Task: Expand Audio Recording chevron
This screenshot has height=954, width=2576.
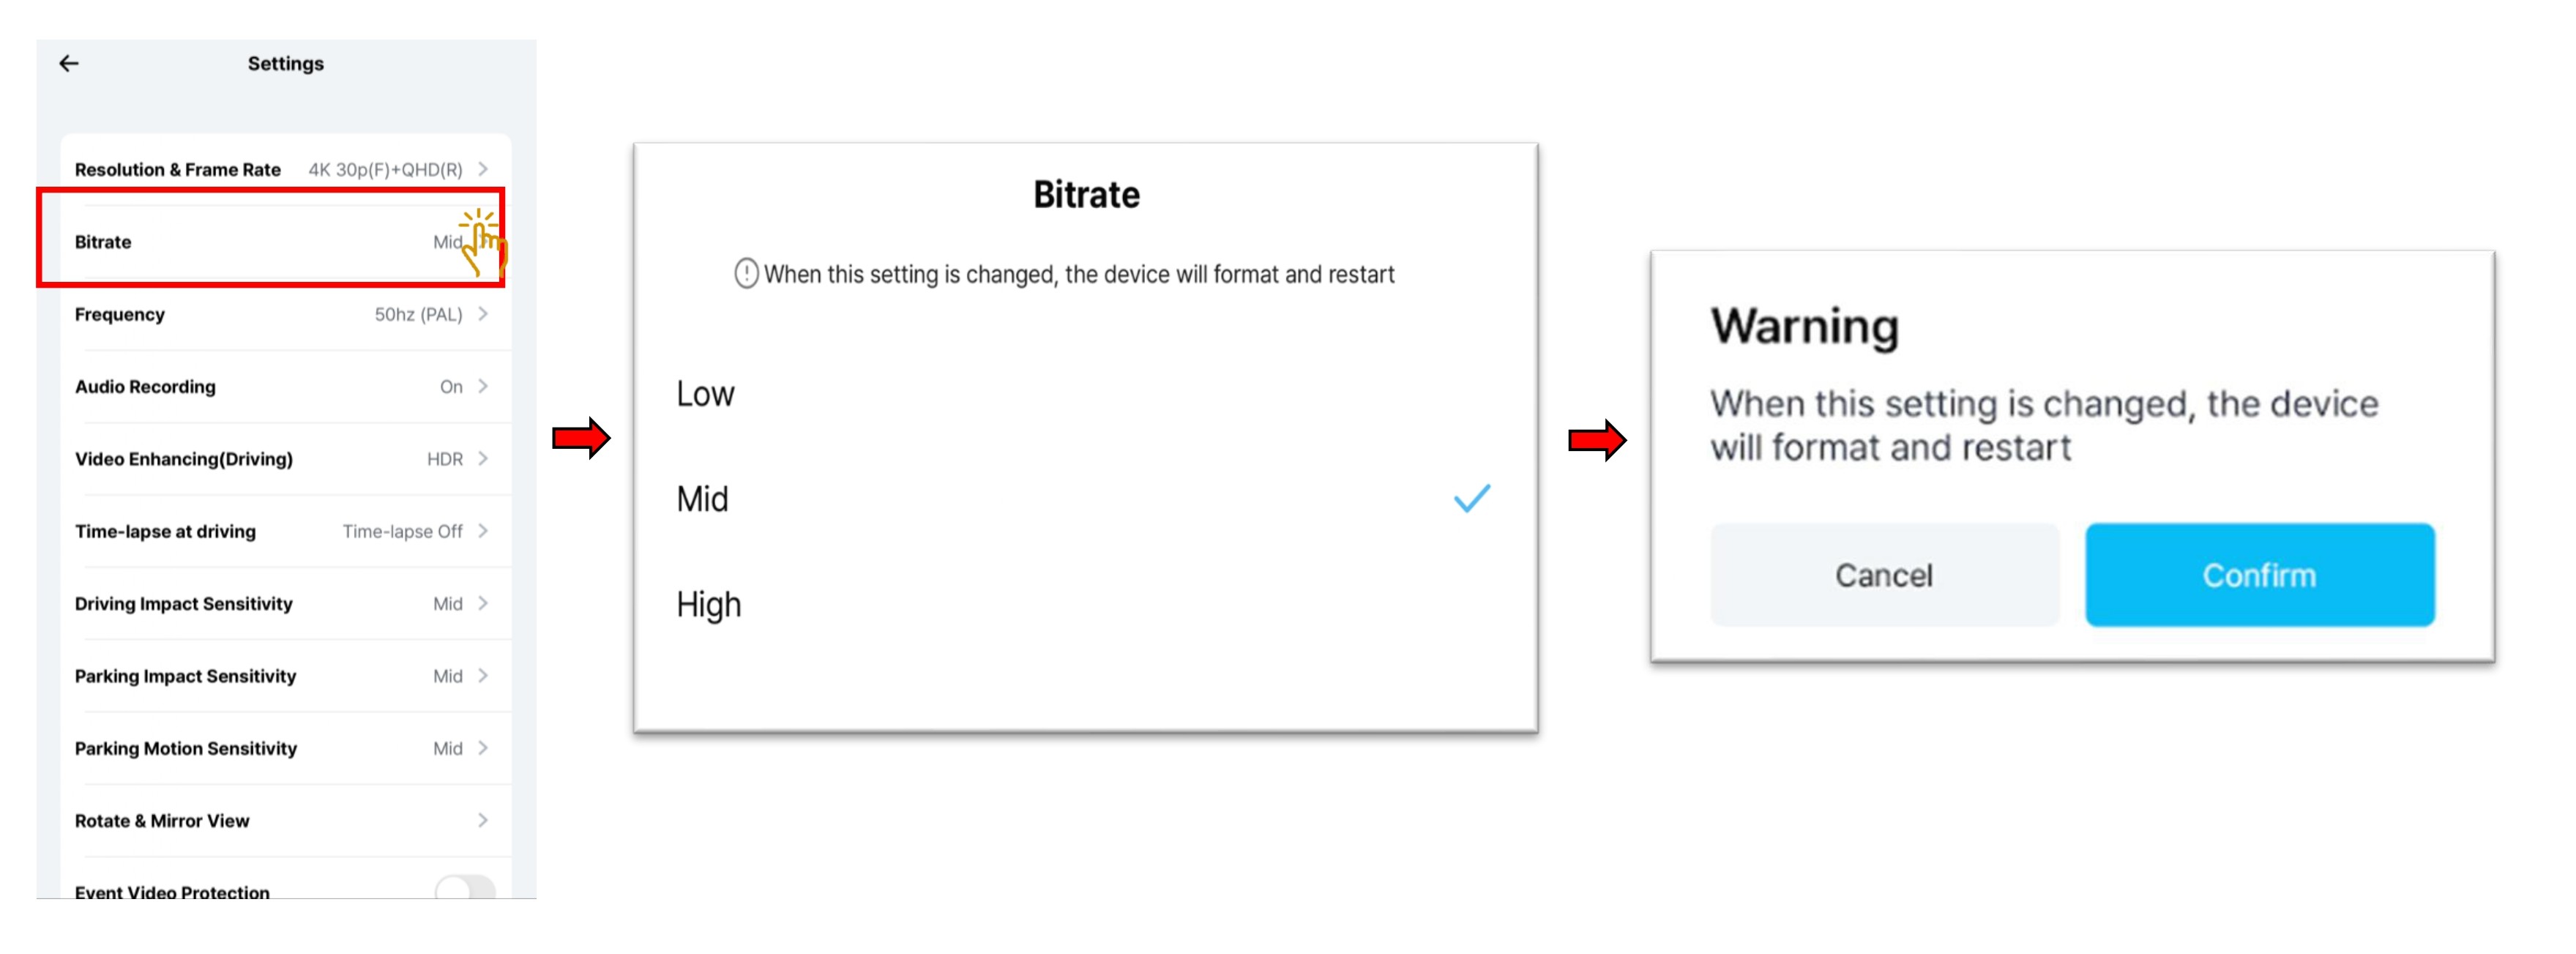Action: (x=483, y=386)
